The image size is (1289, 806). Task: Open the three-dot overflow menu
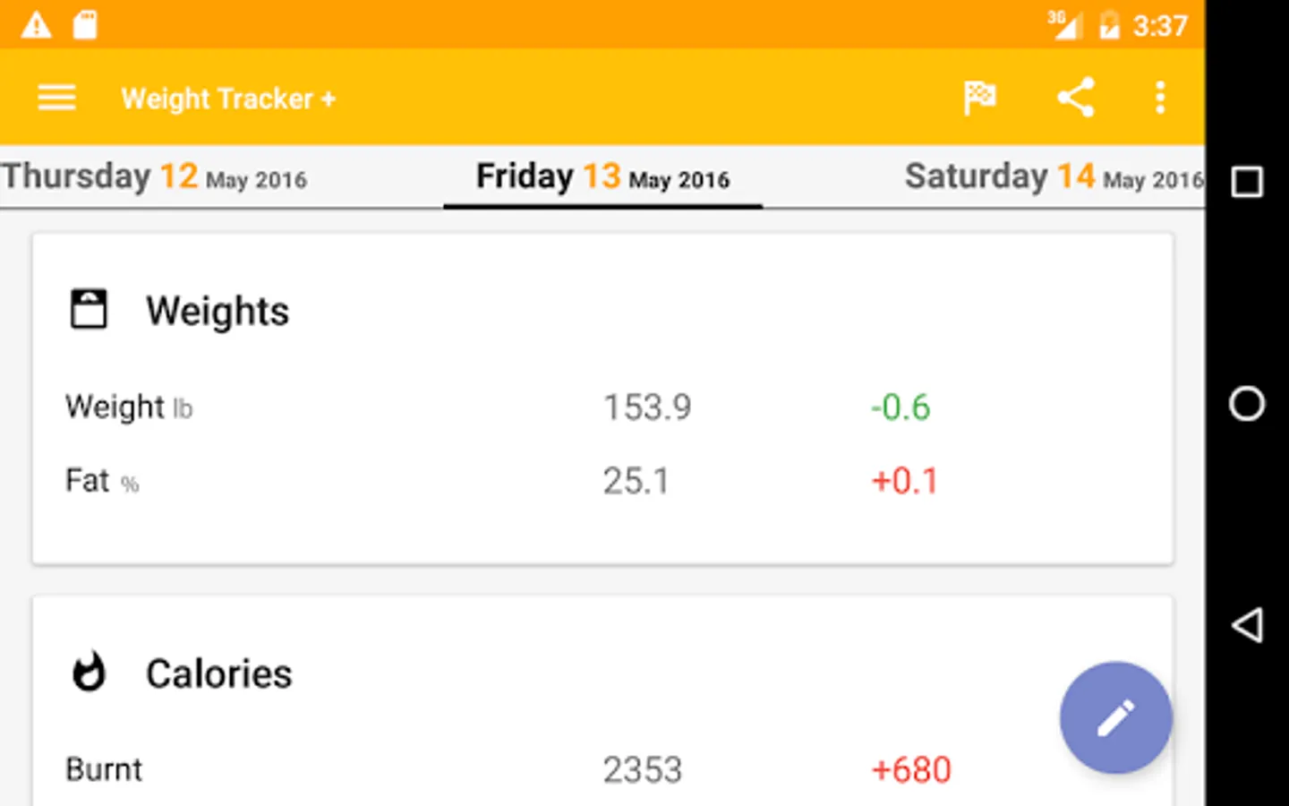[x=1160, y=97]
